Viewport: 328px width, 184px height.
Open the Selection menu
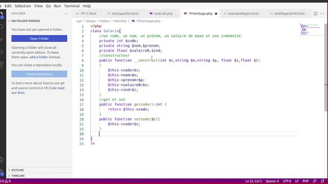(23, 6)
